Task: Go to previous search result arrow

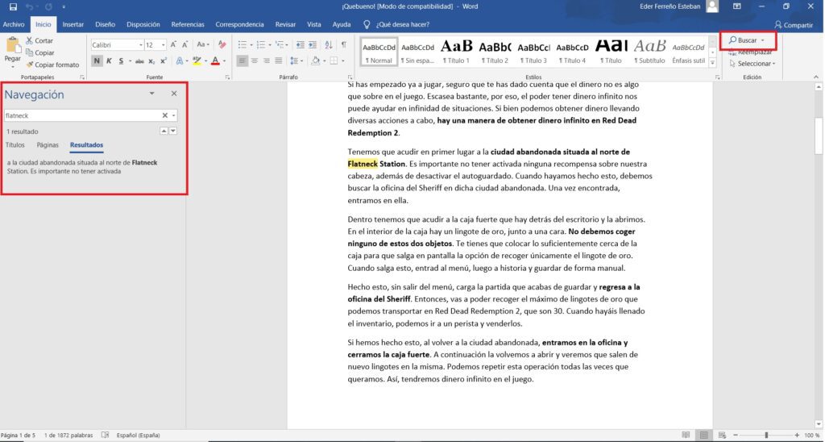Action: pos(164,131)
